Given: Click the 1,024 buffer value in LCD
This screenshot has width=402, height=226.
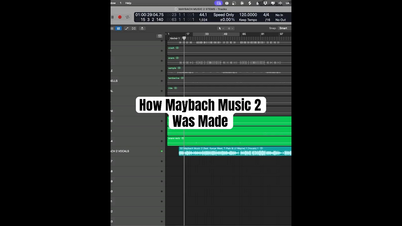Looking at the screenshot, I should pos(203,20).
